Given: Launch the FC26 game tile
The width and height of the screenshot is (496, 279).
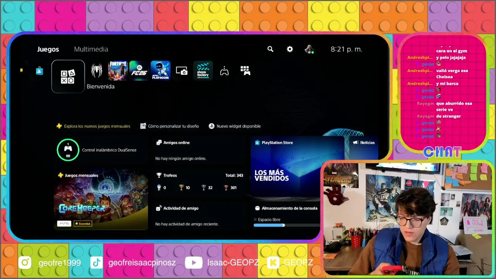Looking at the screenshot, I should tap(139, 71).
